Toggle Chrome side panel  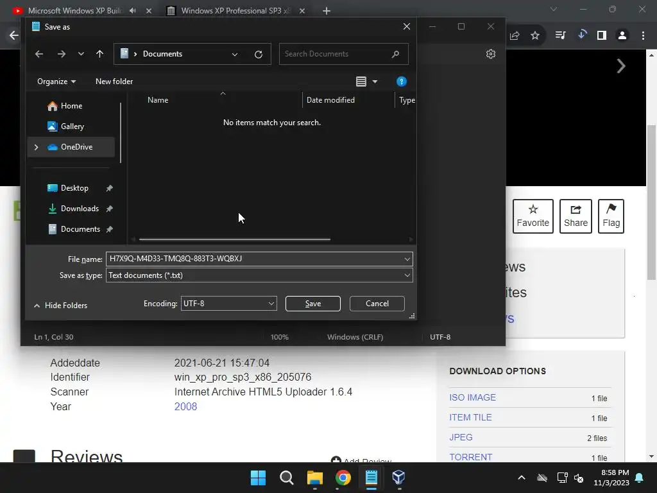pyautogui.click(x=602, y=35)
